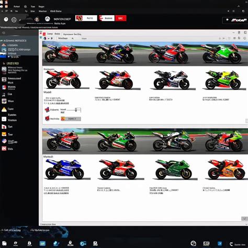Click the red emblem icon beside the grey button
Image resolution: width=248 pixels, height=248 pixels.
(x=47, y=118)
